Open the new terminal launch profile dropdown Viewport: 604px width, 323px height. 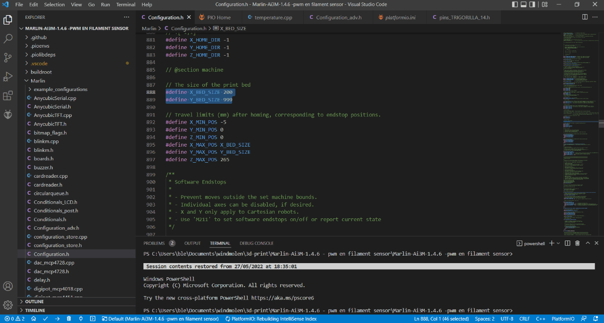558,243
